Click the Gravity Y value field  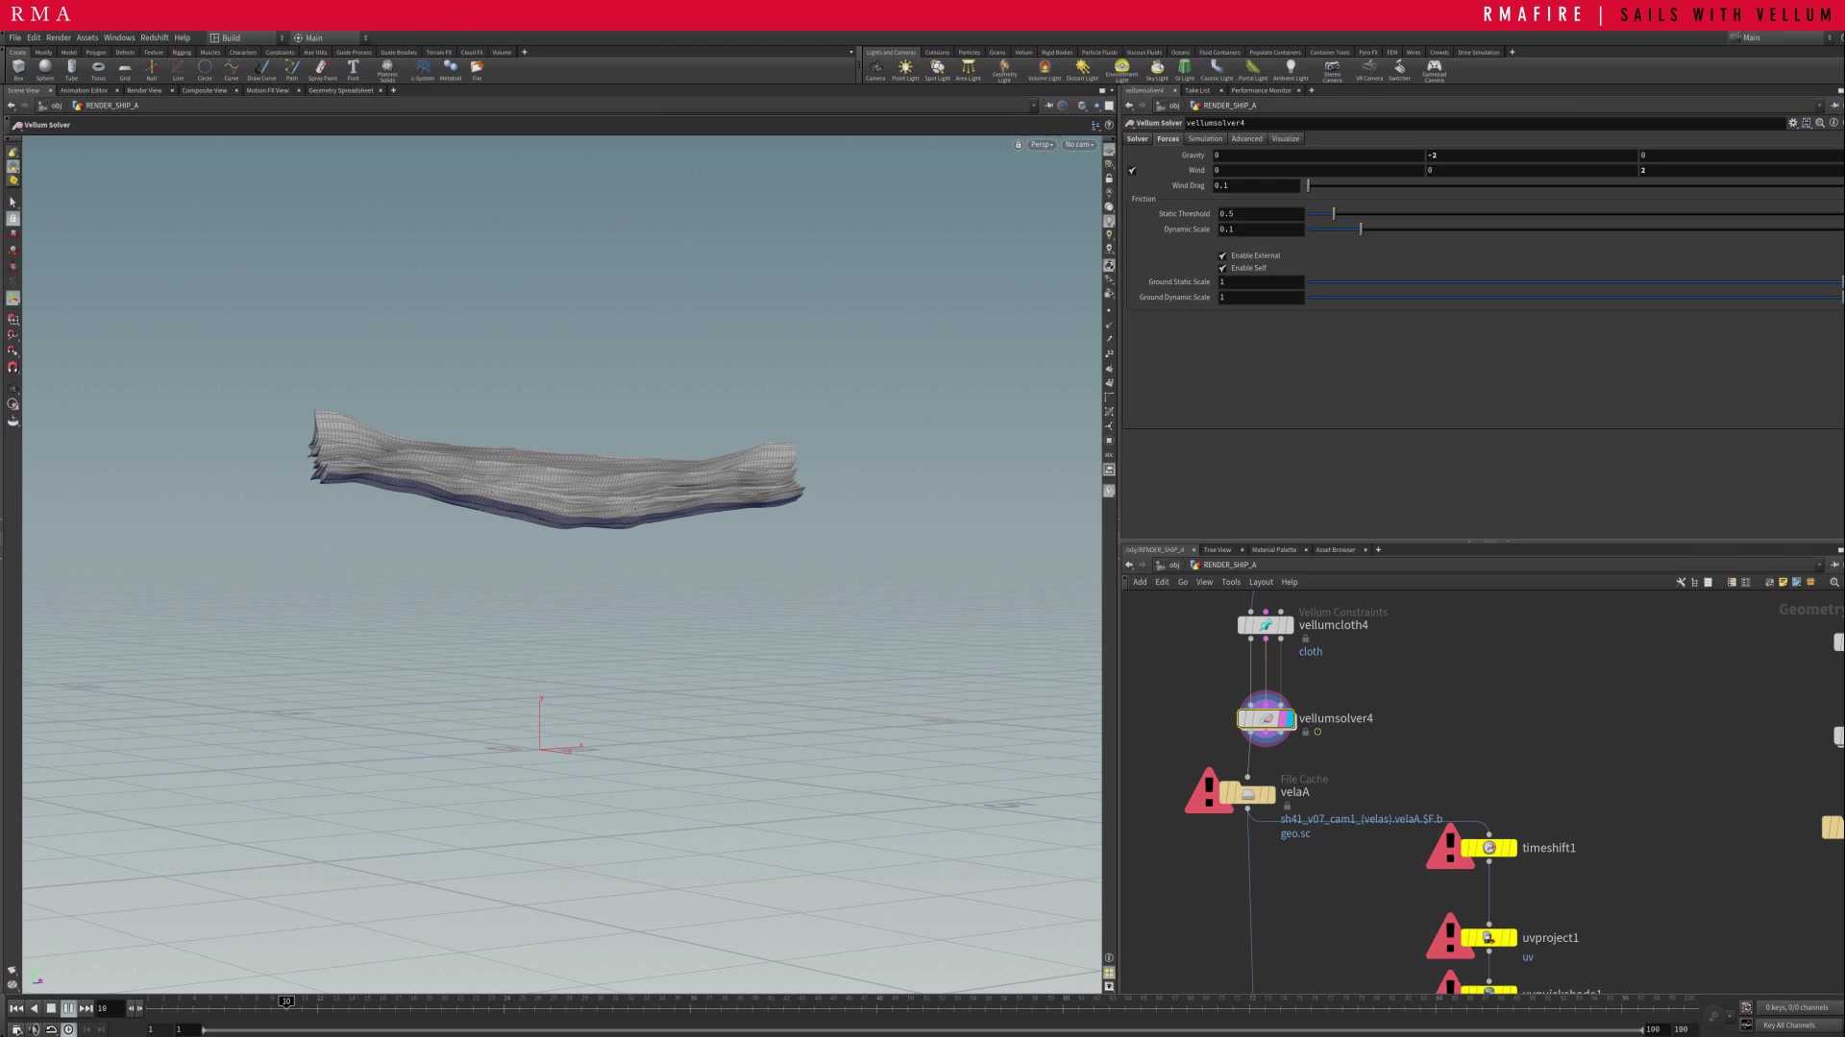click(1531, 155)
